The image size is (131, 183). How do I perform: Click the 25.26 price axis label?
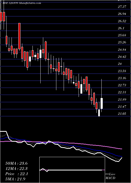coord(122,42)
